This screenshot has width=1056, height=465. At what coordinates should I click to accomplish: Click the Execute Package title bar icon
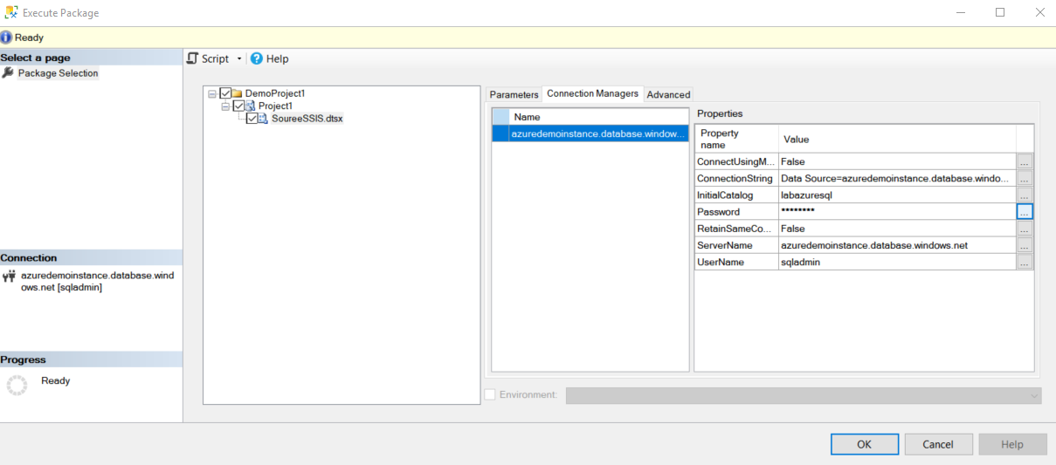[x=10, y=13]
